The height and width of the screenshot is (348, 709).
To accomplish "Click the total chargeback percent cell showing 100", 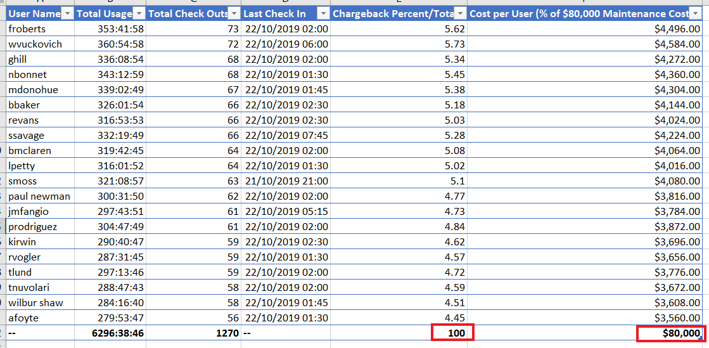I will [452, 333].
